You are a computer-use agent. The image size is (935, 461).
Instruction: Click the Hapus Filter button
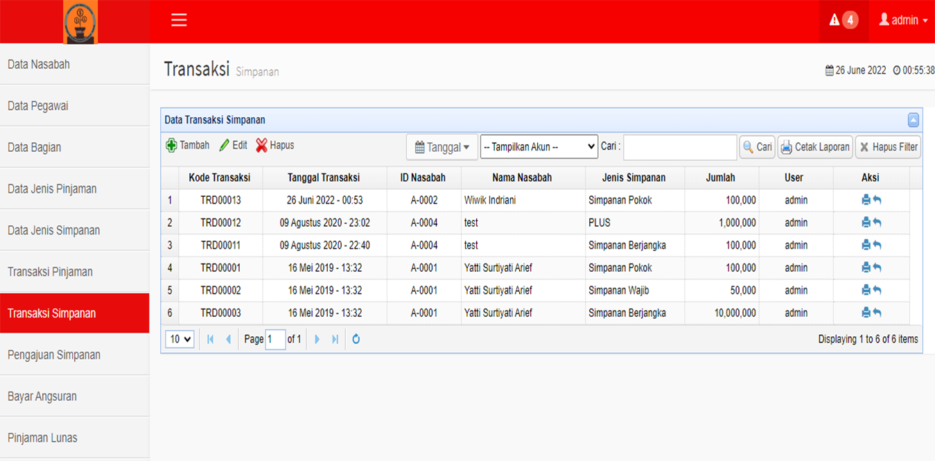888,147
